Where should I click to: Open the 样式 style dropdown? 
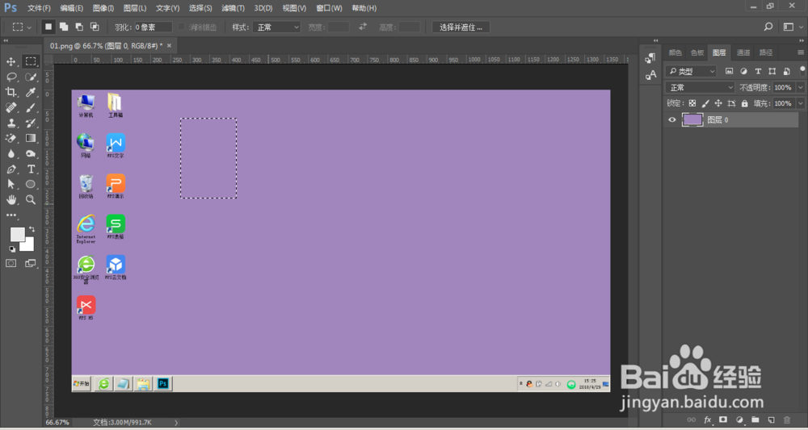[276, 27]
